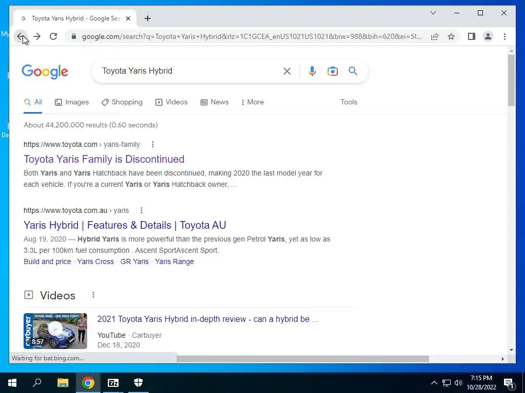
Task: Submit search with magnifier icon
Action: tap(353, 71)
